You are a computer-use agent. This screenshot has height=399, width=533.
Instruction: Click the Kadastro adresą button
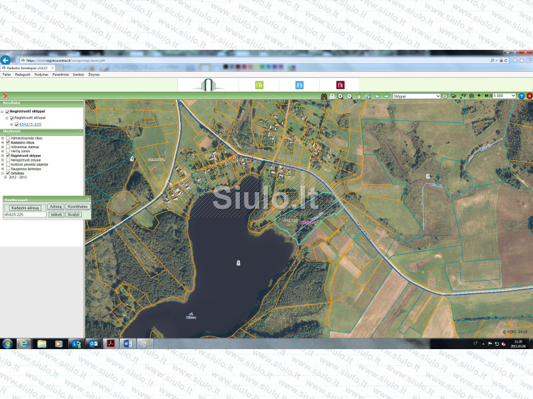[x=25, y=207]
